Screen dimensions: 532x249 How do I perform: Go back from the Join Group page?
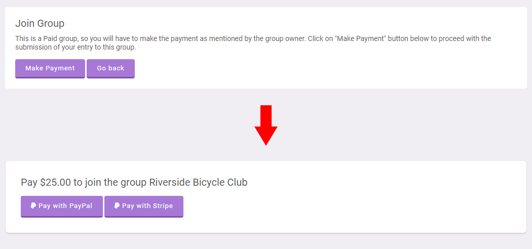pos(110,68)
